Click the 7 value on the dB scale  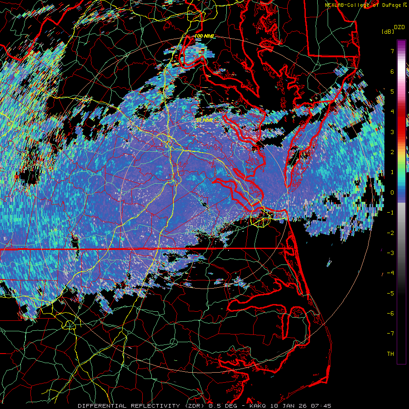tap(392, 51)
